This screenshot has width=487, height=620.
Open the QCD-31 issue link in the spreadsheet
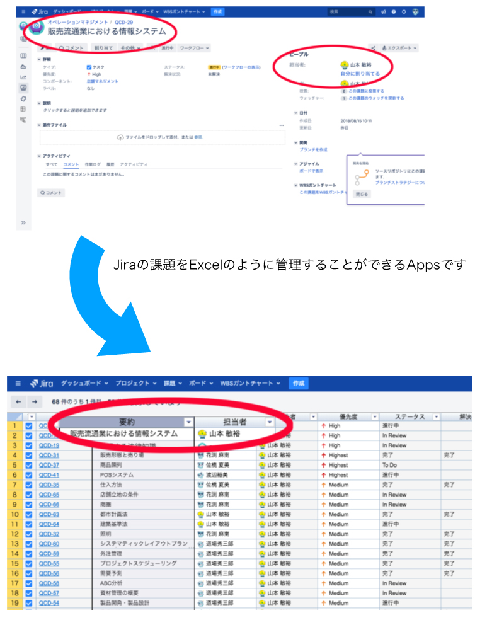coord(49,456)
